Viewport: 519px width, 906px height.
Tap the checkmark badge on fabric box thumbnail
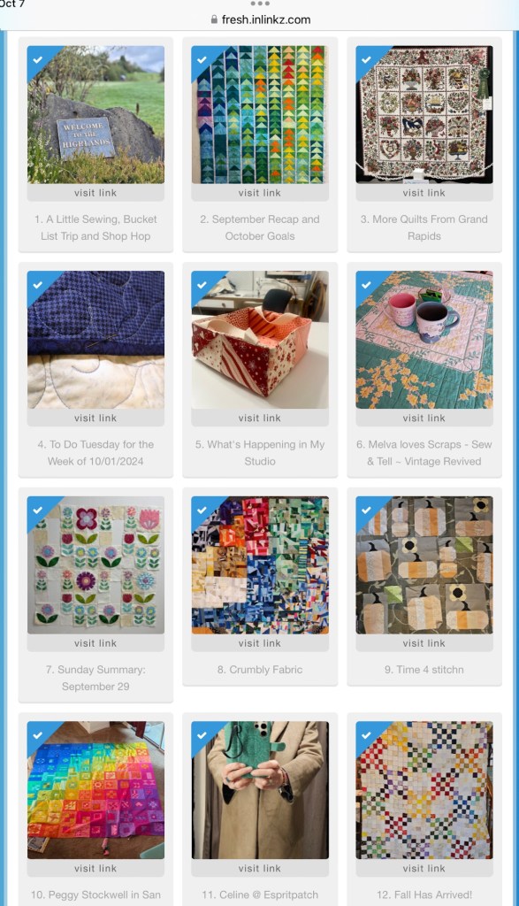202,285
